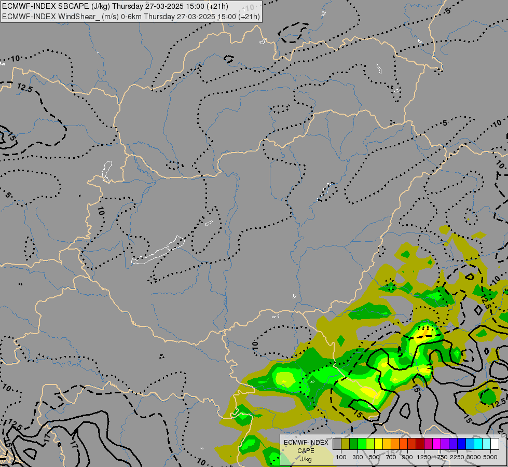Click the pink-magenta swatch right of 1250
508x467 pixels.
(x=428, y=444)
